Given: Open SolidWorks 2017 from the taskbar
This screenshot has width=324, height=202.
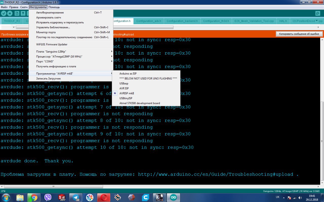Looking at the screenshot, I should 62,197.
